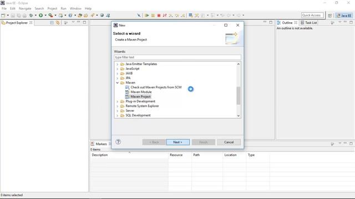Screen dimensions: 355x199
Task: Click Cancel in the New dialog
Action: point(229,142)
